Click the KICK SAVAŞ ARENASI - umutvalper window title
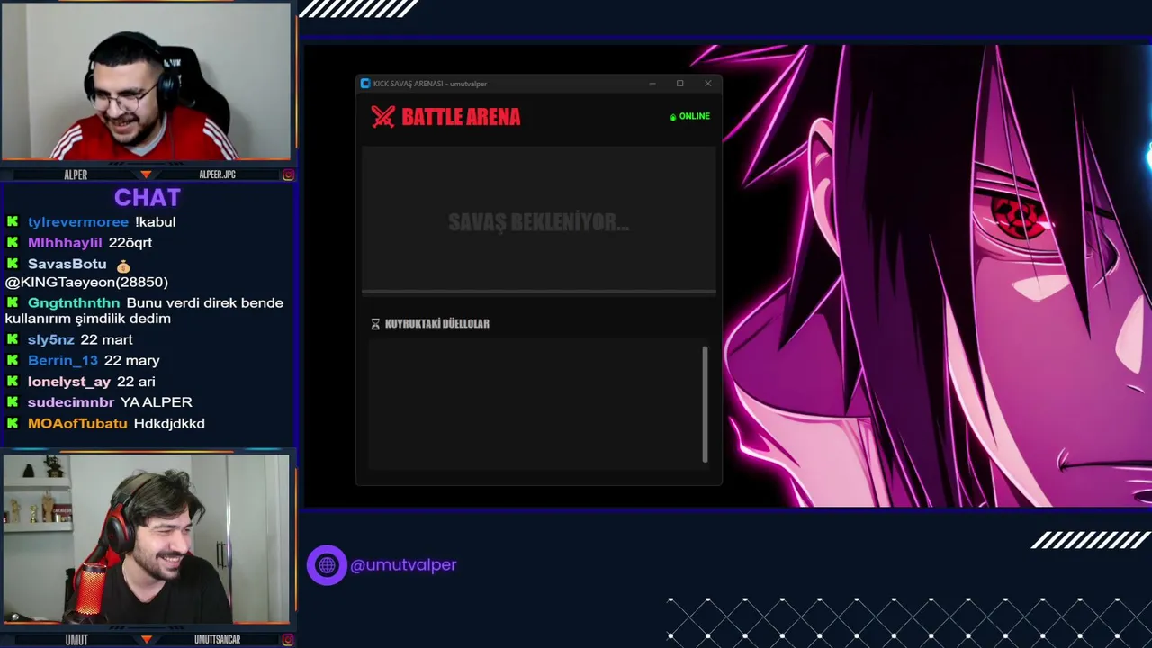The width and height of the screenshot is (1152, 648). coord(430,84)
